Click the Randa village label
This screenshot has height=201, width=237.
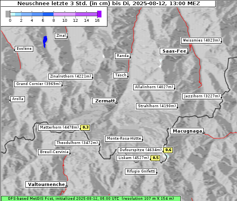[x=122, y=56]
